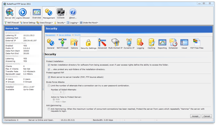Expand the Security dropdown menu
The image size is (217, 126).
click(60, 23)
